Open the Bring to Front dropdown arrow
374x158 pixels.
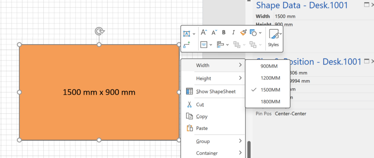pyautogui.click(x=244, y=45)
